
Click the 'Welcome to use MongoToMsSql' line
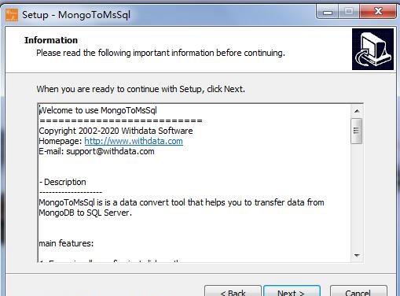point(98,110)
